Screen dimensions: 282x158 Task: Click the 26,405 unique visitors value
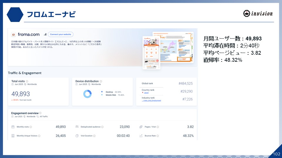tap(61, 136)
